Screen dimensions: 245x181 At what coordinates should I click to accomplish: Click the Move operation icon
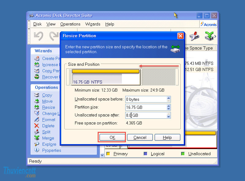[x=37, y=101]
